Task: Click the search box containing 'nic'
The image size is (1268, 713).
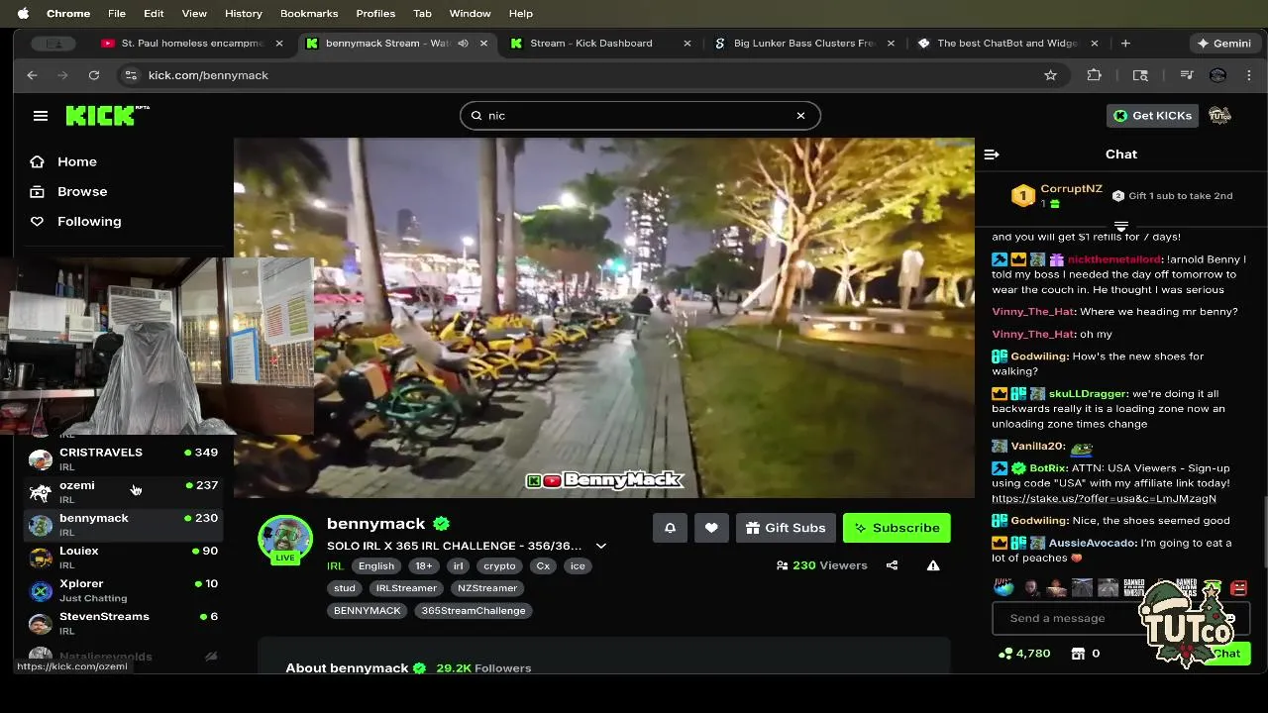Action: (640, 116)
